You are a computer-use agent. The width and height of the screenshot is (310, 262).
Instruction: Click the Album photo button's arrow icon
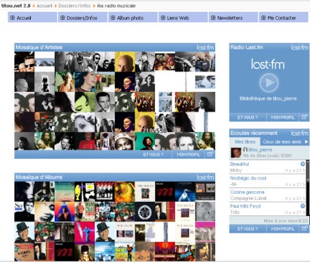pos(113,18)
